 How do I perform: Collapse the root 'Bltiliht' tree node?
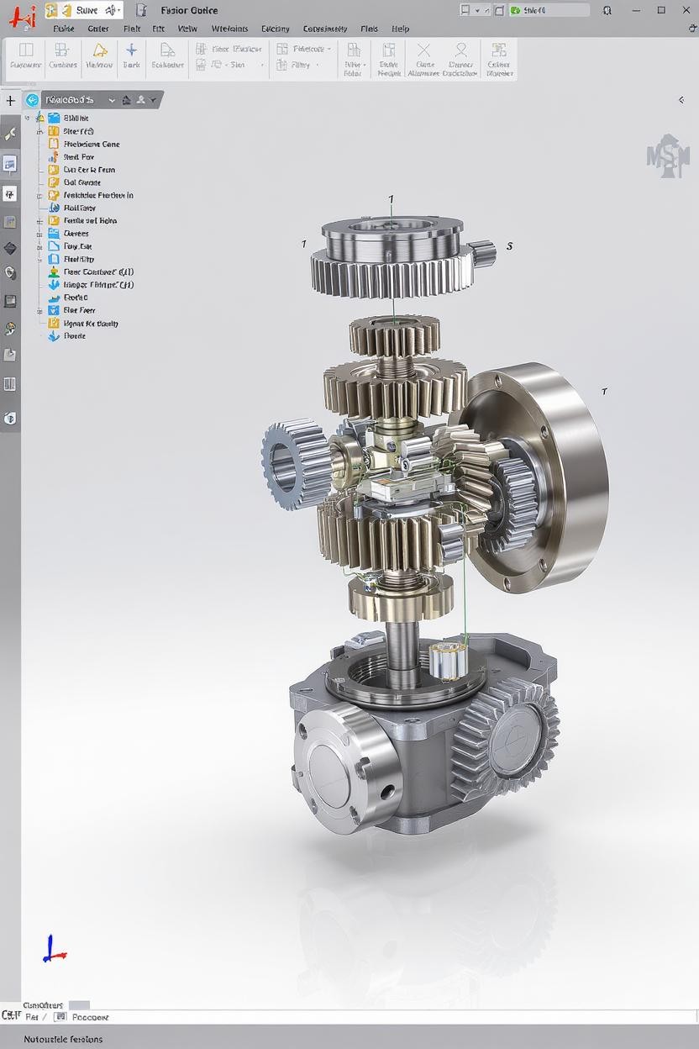(x=29, y=119)
